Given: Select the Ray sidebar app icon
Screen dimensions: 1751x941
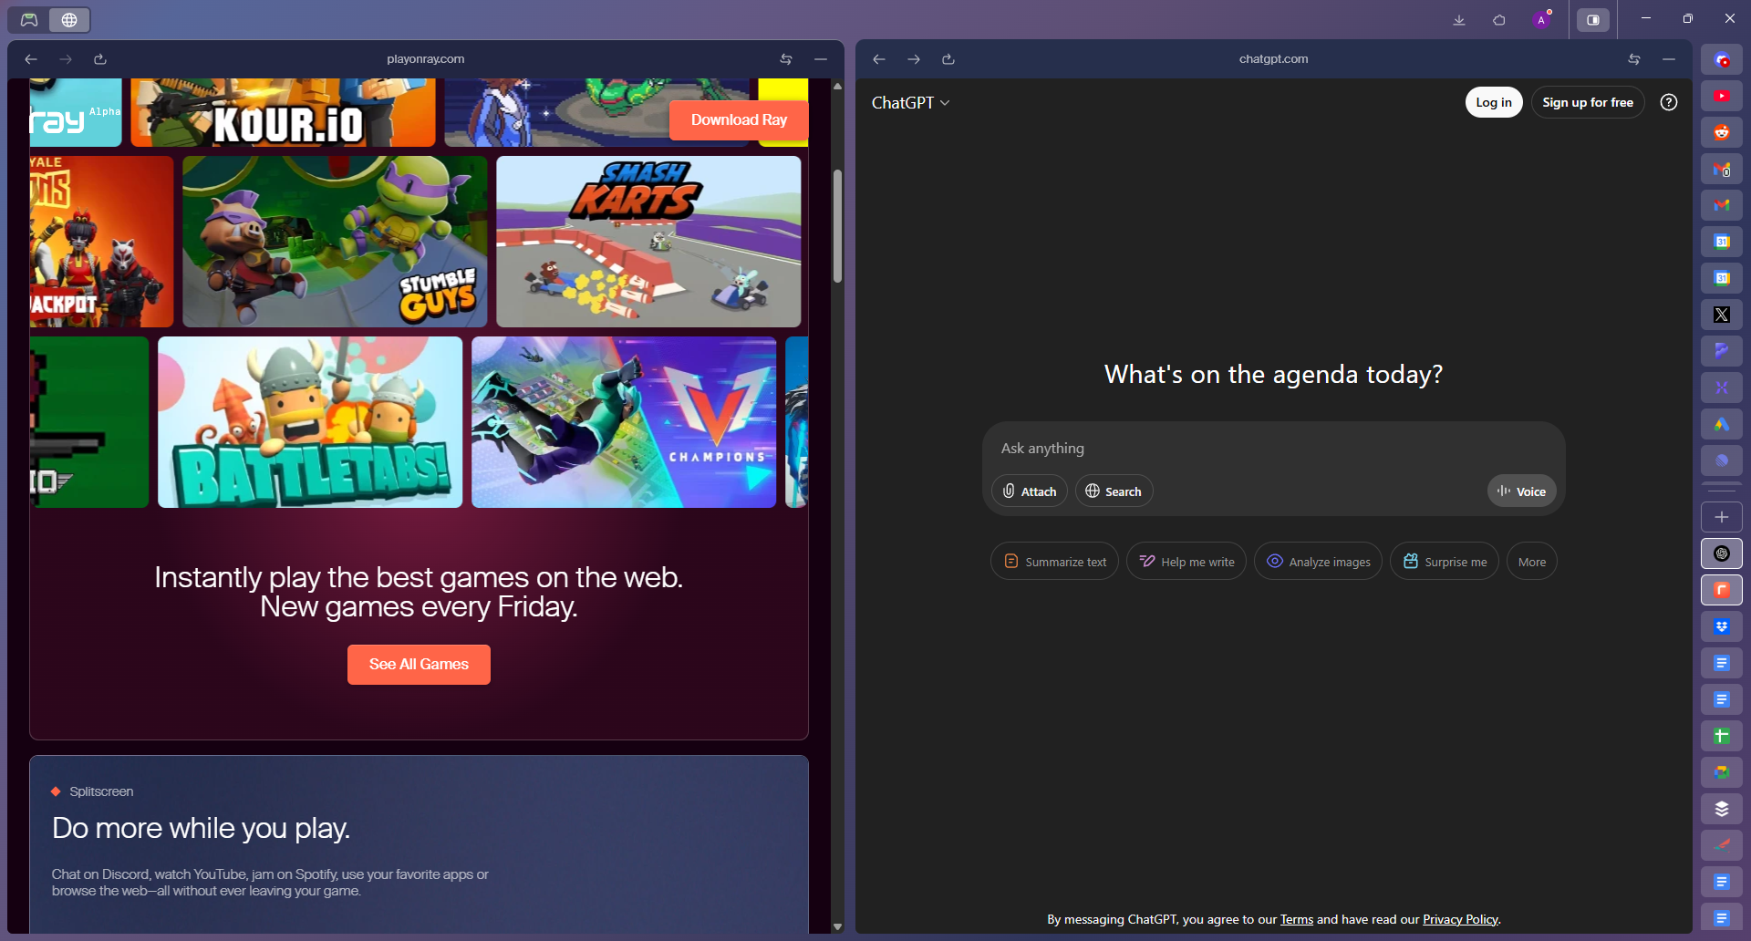Looking at the screenshot, I should [1722, 590].
